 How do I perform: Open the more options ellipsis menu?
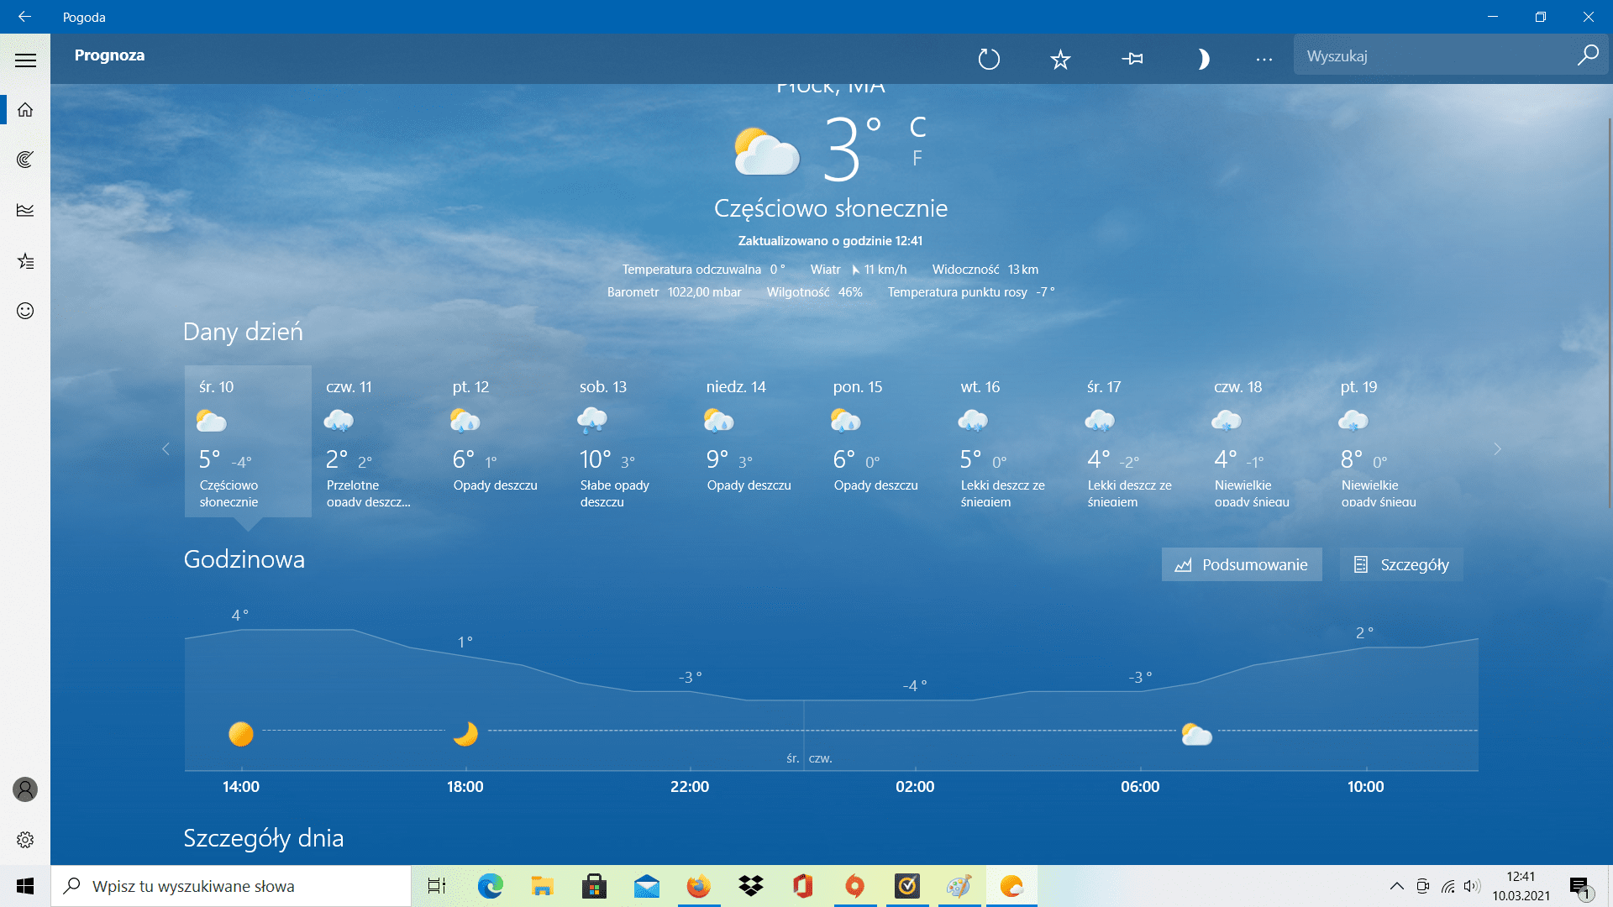click(x=1264, y=59)
